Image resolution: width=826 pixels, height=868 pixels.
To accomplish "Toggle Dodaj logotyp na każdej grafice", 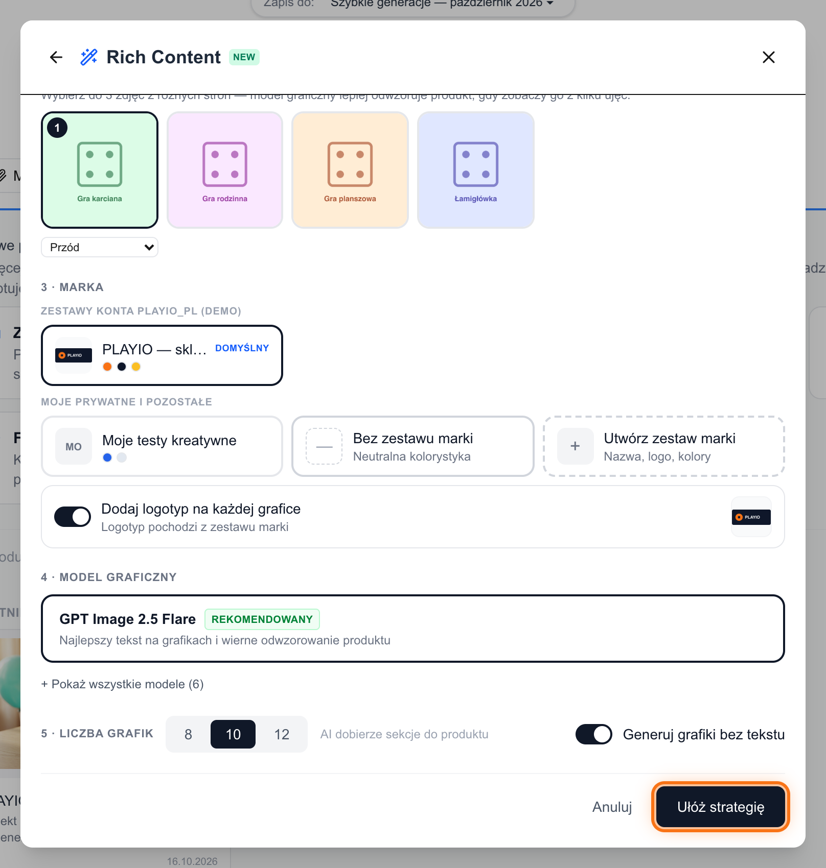I will coord(73,517).
